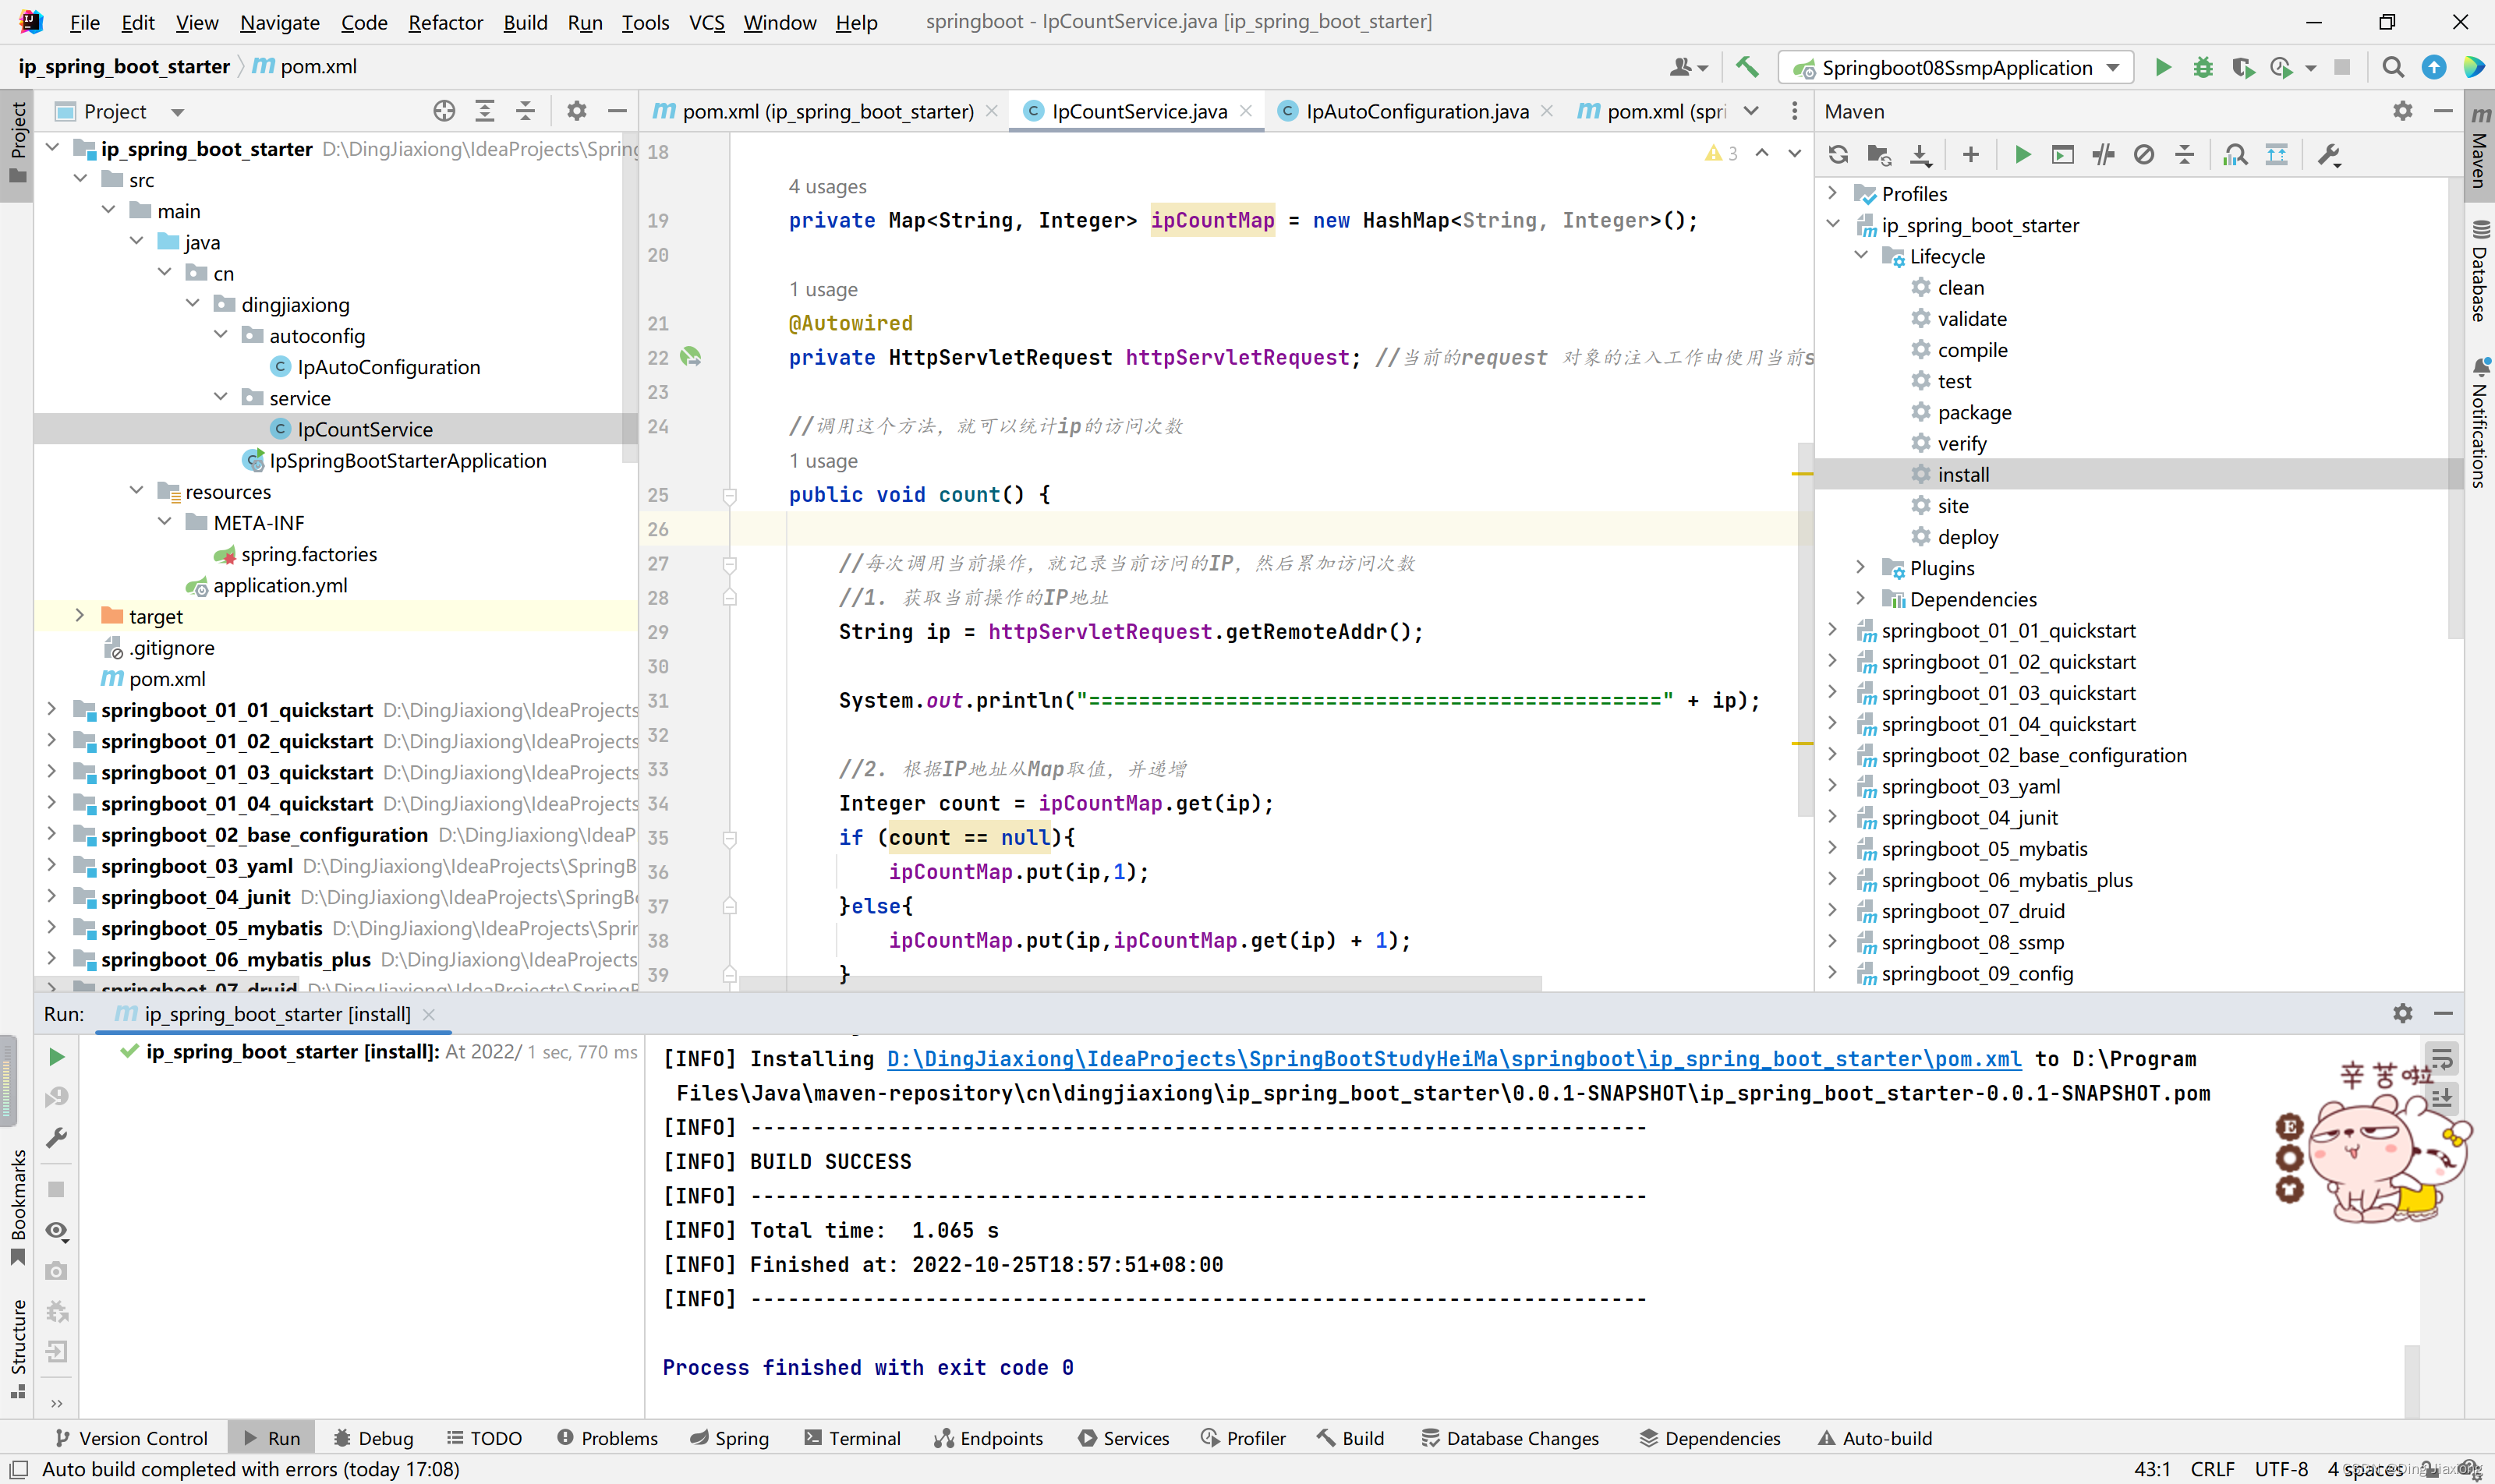Select application.yml in resources

pos(279,585)
